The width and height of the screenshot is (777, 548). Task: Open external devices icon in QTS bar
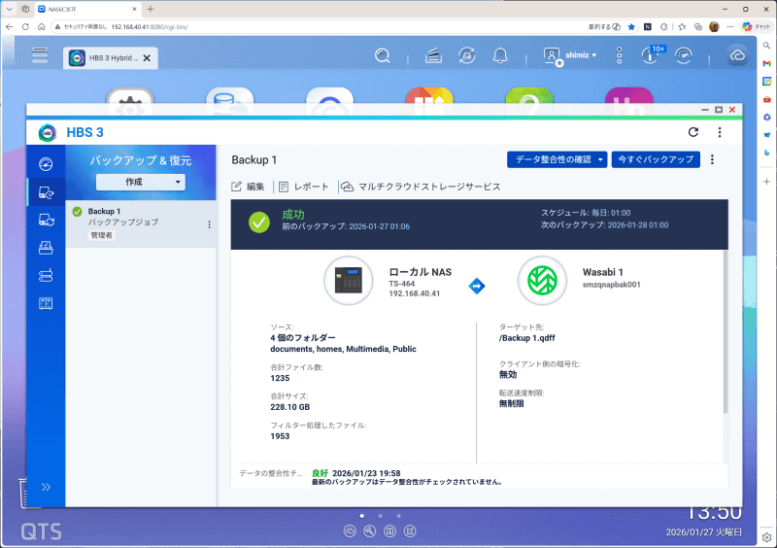[467, 55]
